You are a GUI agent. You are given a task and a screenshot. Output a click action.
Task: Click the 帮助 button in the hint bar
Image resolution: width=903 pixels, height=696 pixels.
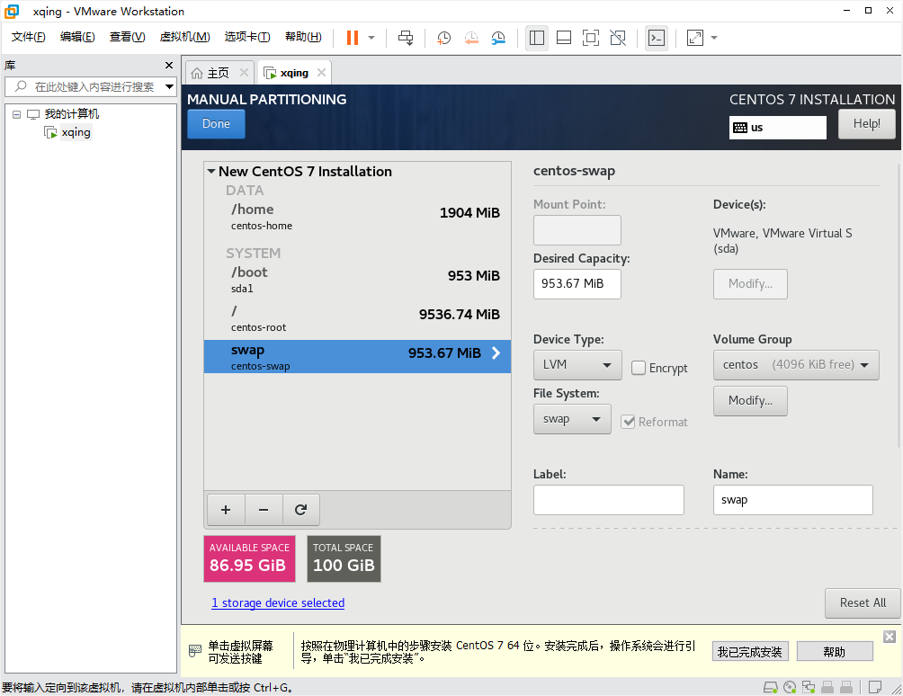click(x=834, y=652)
